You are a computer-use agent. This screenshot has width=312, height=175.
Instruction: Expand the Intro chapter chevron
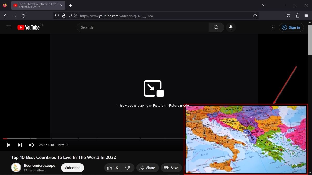(x=67, y=145)
